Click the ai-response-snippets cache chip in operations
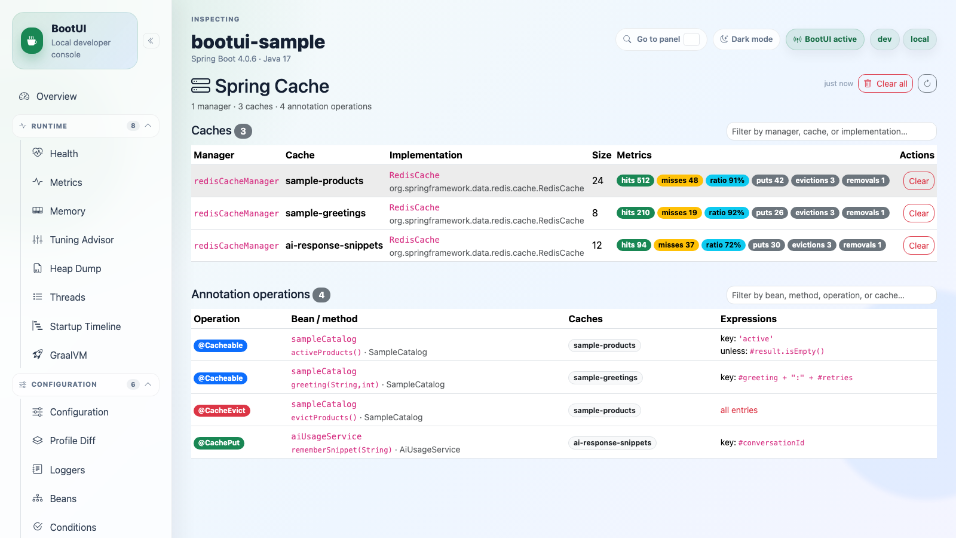956x538 pixels. tap(612, 443)
